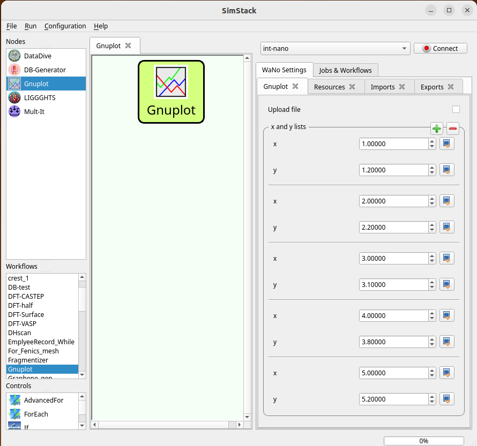Select the crest_1 workflow
Image resolution: width=477 pixels, height=446 pixels.
pos(42,278)
